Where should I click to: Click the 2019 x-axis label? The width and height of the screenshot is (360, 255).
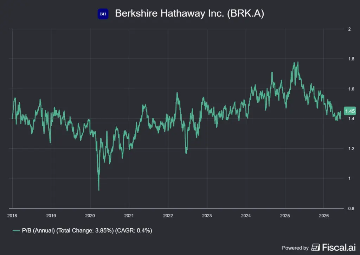pos(51,216)
